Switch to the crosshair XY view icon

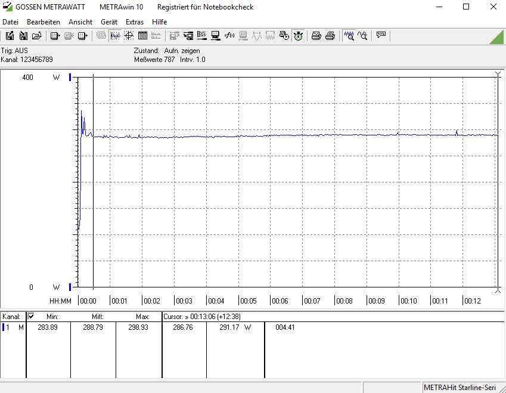click(129, 36)
